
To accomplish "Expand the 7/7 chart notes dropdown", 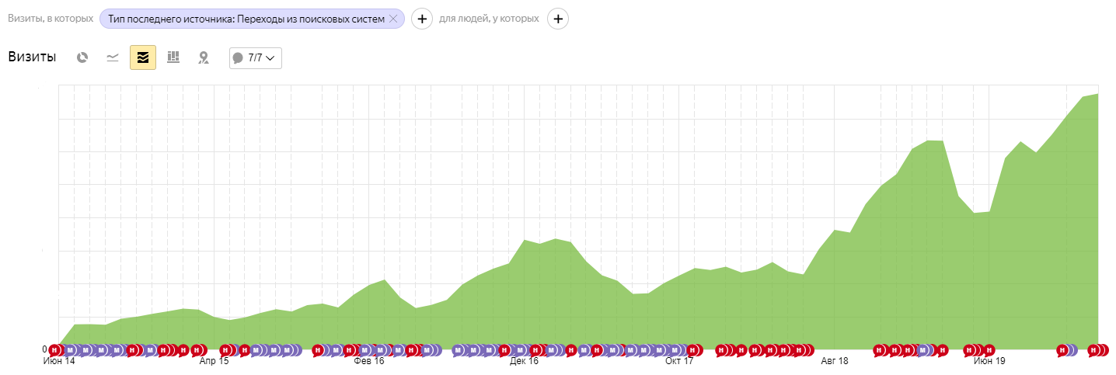I will tap(256, 57).
